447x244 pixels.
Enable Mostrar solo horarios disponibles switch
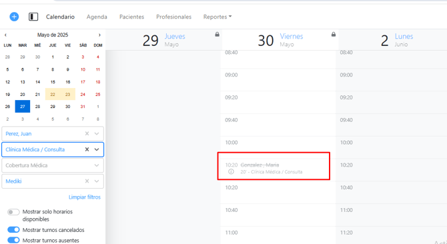pyautogui.click(x=13, y=212)
